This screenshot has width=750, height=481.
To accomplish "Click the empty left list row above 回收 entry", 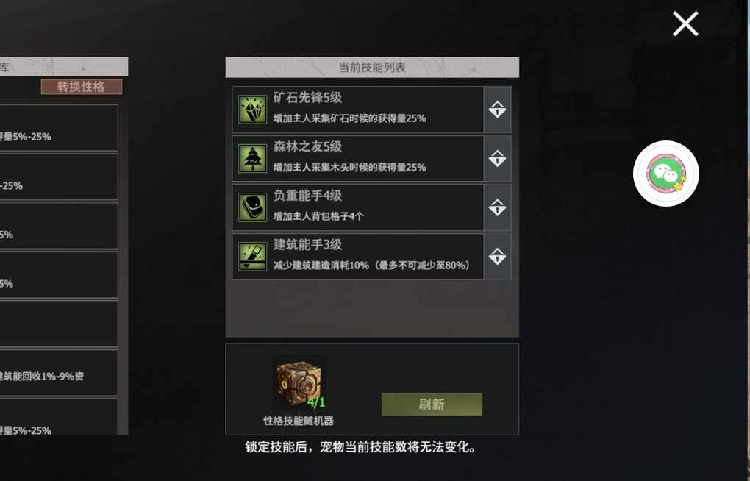I will [x=58, y=324].
